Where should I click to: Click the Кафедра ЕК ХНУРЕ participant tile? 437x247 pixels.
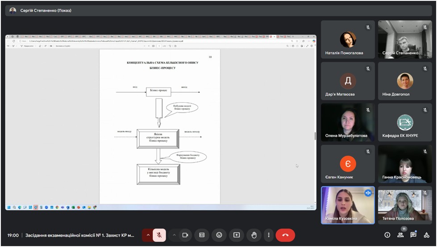click(405, 122)
